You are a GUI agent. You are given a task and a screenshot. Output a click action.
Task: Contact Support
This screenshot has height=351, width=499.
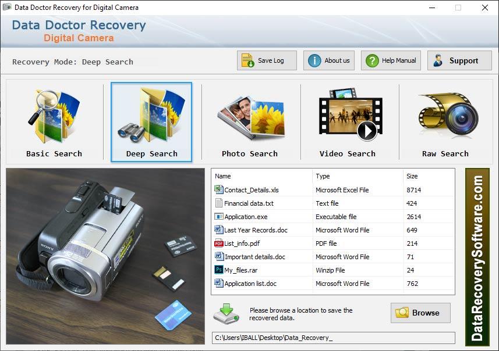point(459,60)
